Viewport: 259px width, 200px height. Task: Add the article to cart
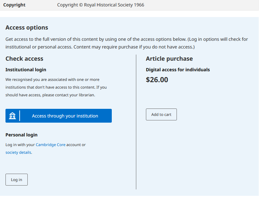point(161,115)
